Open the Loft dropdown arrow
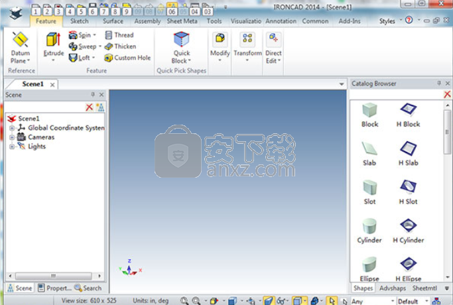453x305 pixels. (x=94, y=58)
